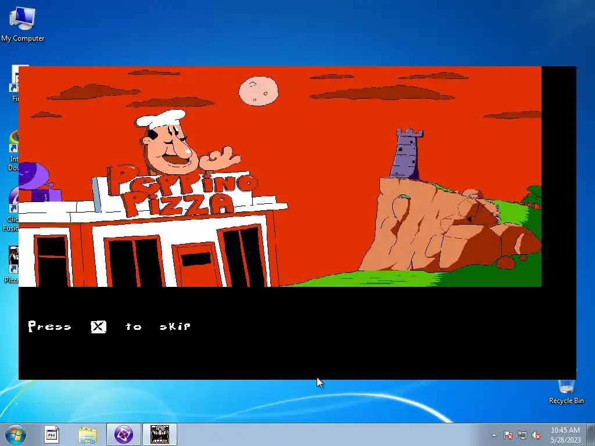Click the Peppino Pizza sign
The height and width of the screenshot is (446, 595).
tap(182, 190)
